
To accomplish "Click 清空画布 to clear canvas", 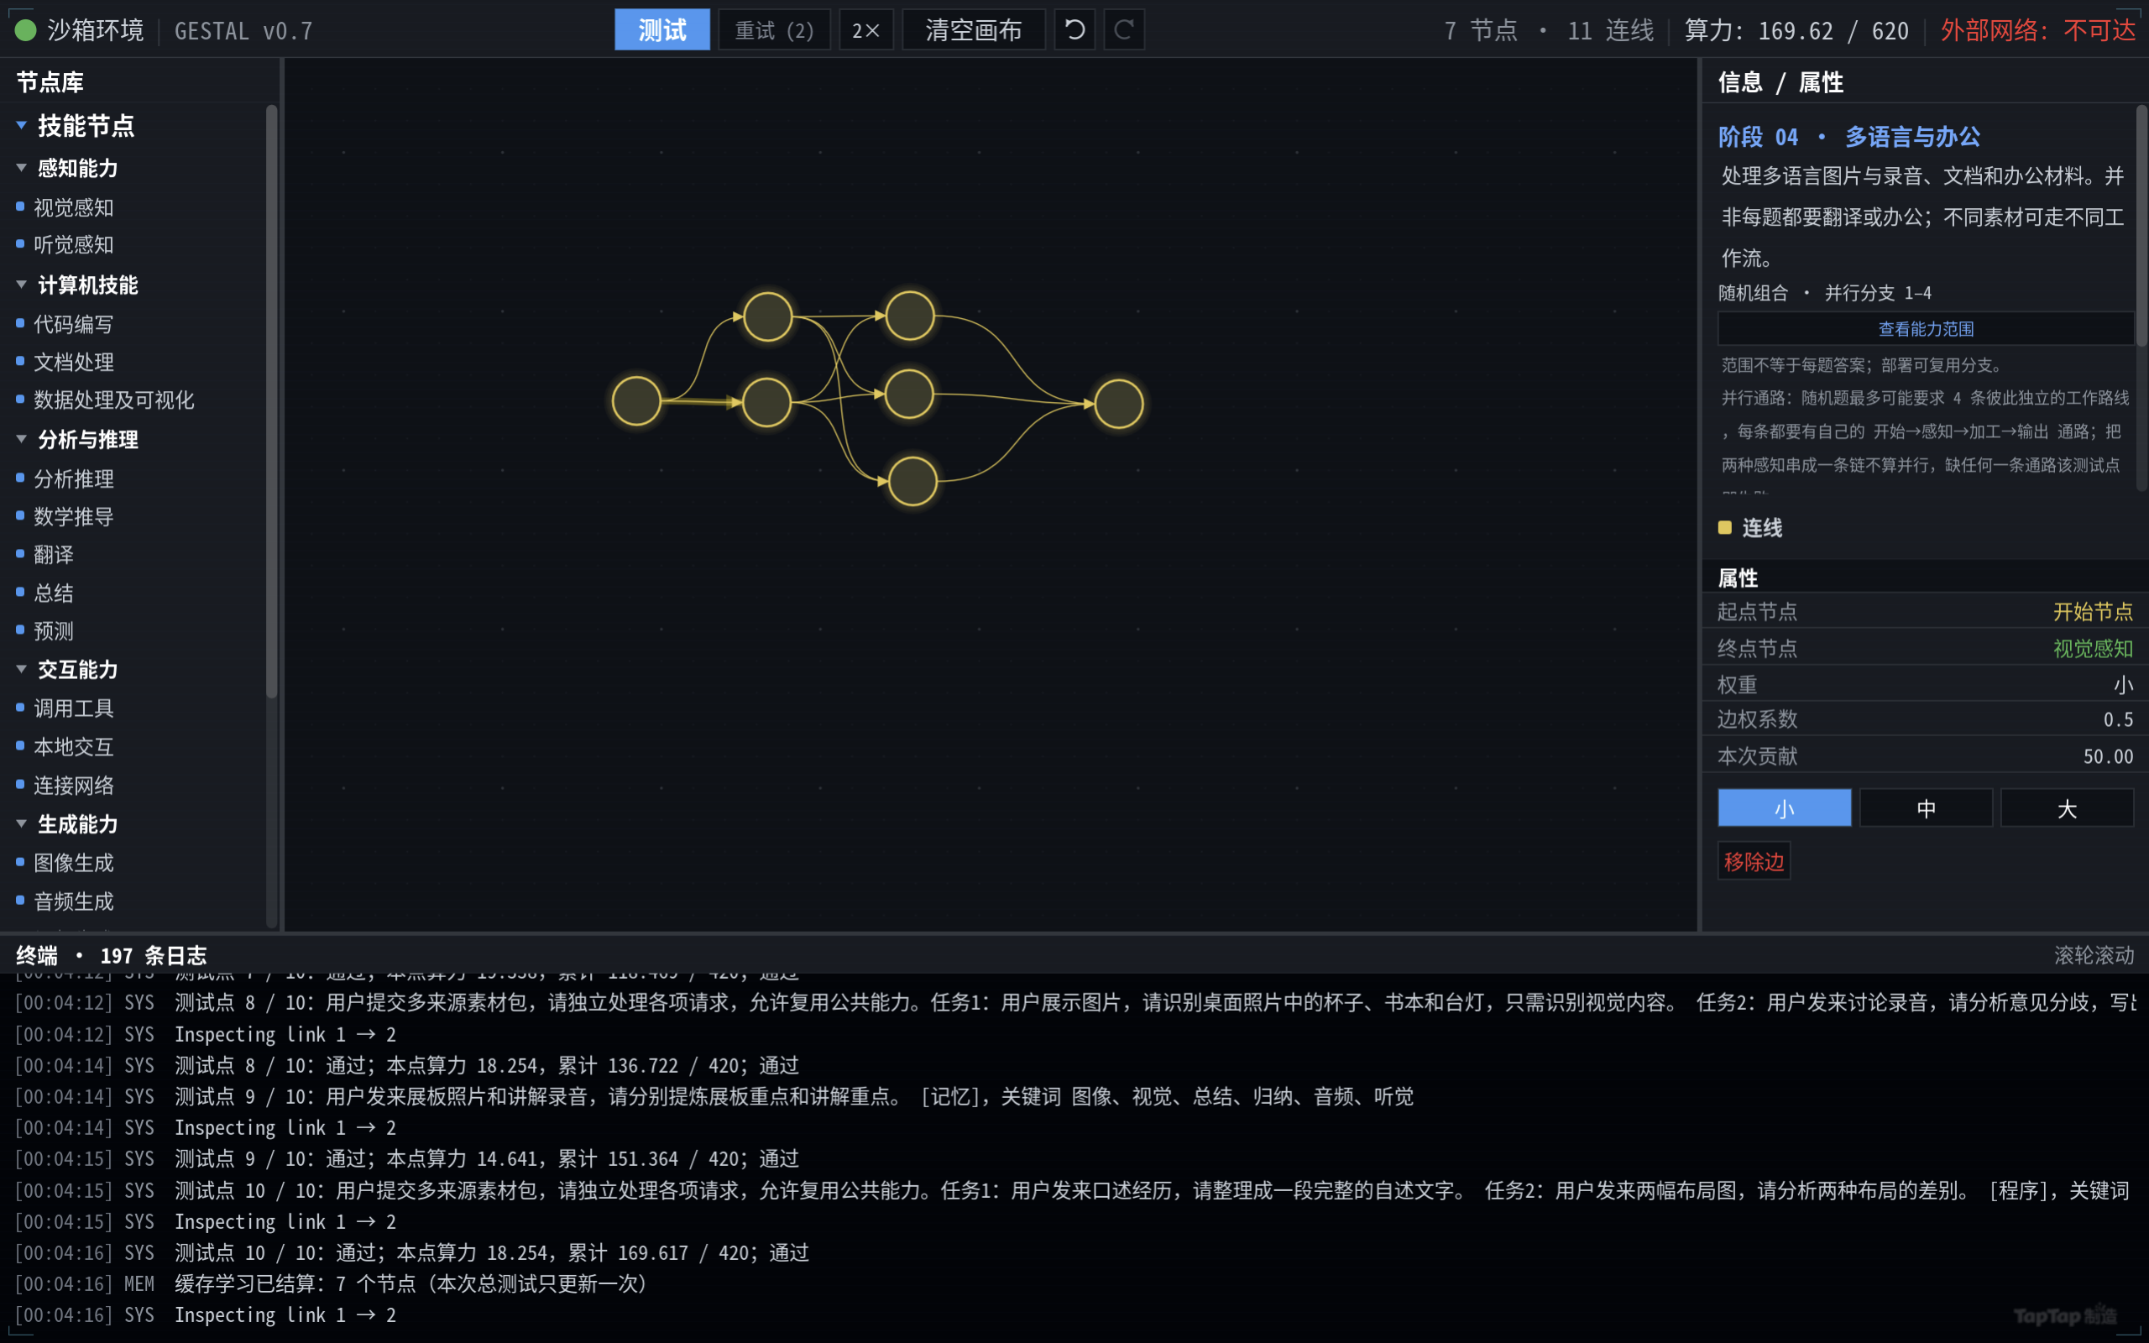I will coord(973,30).
